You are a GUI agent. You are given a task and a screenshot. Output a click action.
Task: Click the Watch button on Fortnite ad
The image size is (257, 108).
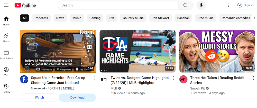(x=39, y=97)
